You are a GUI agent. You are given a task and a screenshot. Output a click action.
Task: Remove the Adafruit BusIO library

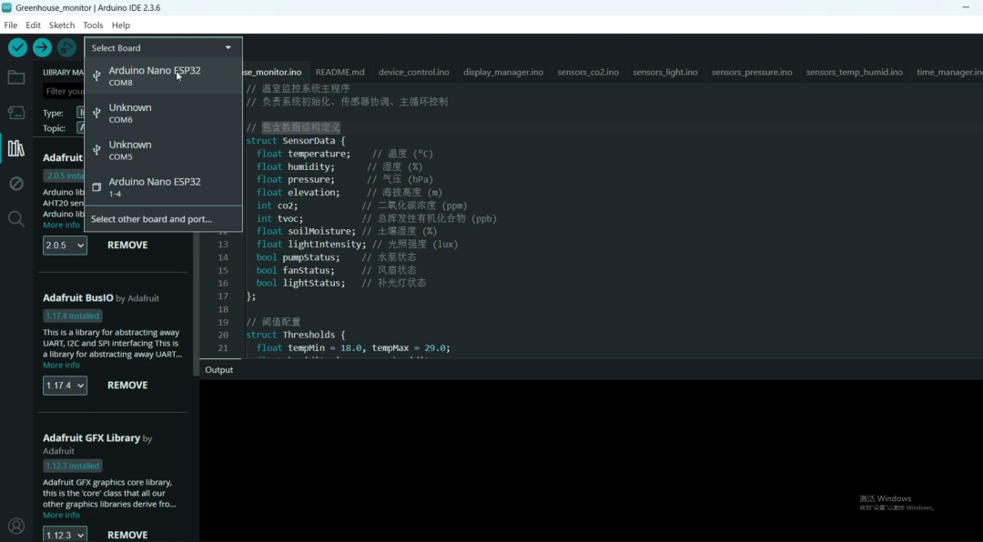coord(127,386)
